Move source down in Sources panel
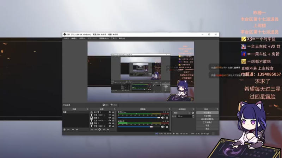This screenshot has width=282, height=158. pyautogui.click(x=108, y=129)
